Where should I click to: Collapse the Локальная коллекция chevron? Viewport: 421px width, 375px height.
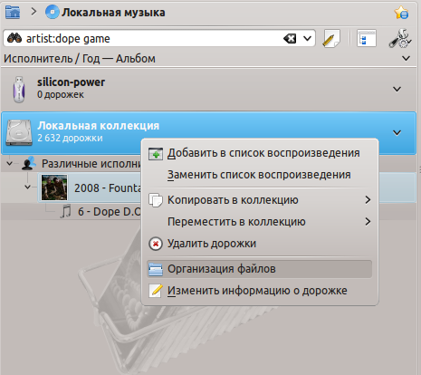tap(397, 132)
